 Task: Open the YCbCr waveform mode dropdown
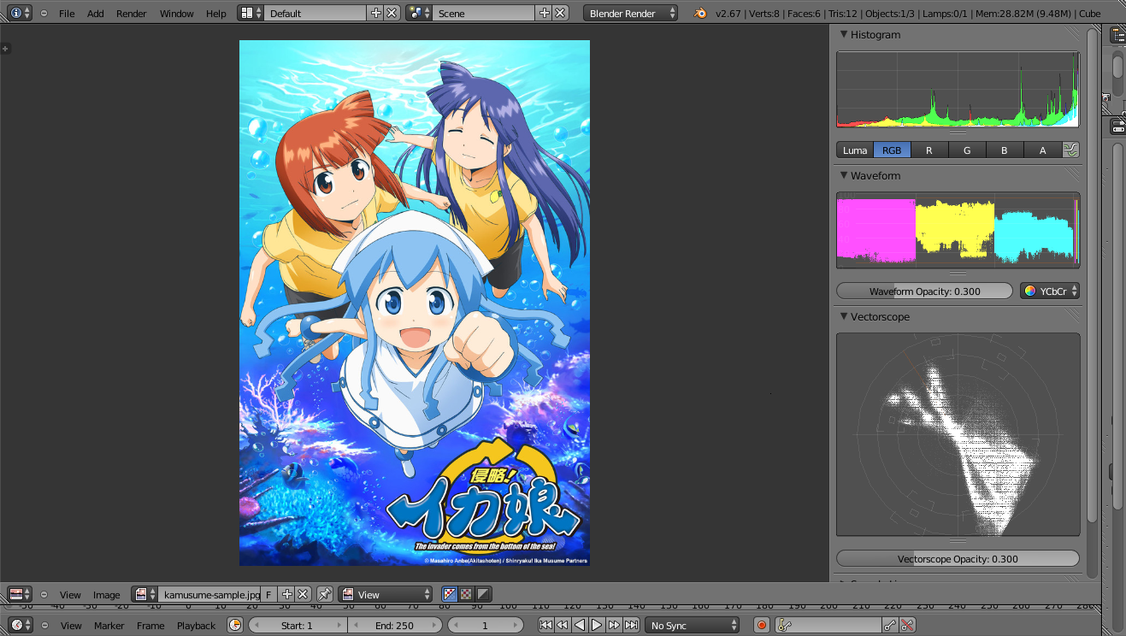coord(1050,291)
